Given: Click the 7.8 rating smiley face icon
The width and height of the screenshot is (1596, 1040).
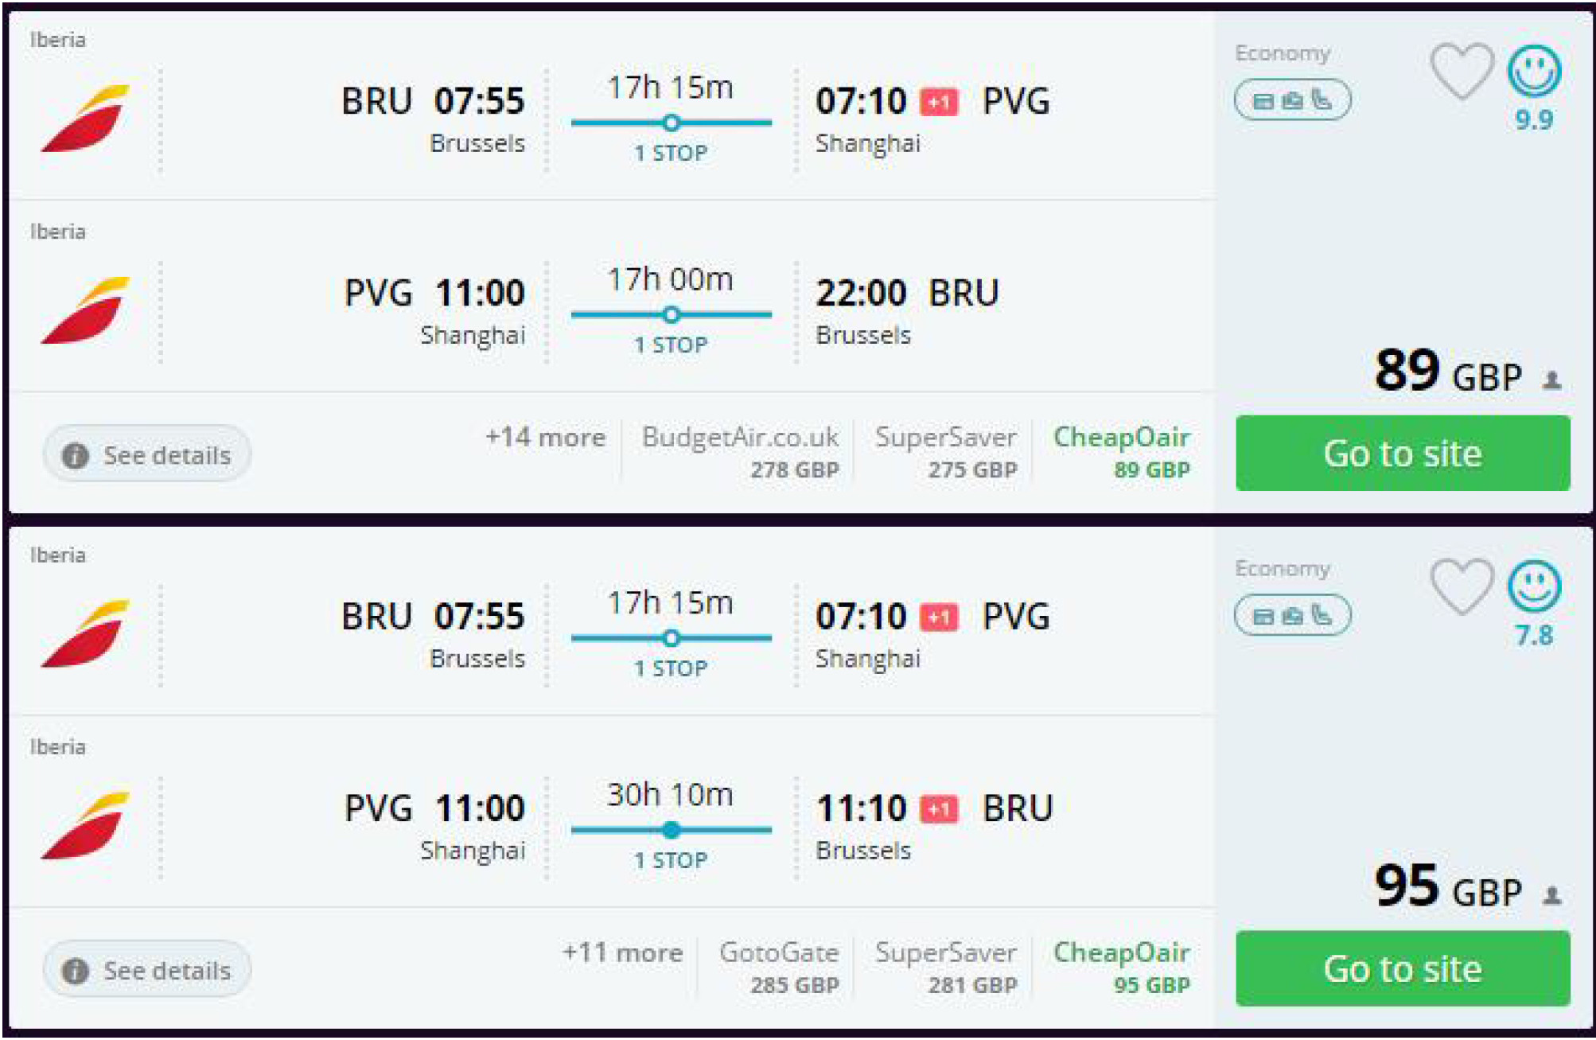Looking at the screenshot, I should coord(1534,586).
